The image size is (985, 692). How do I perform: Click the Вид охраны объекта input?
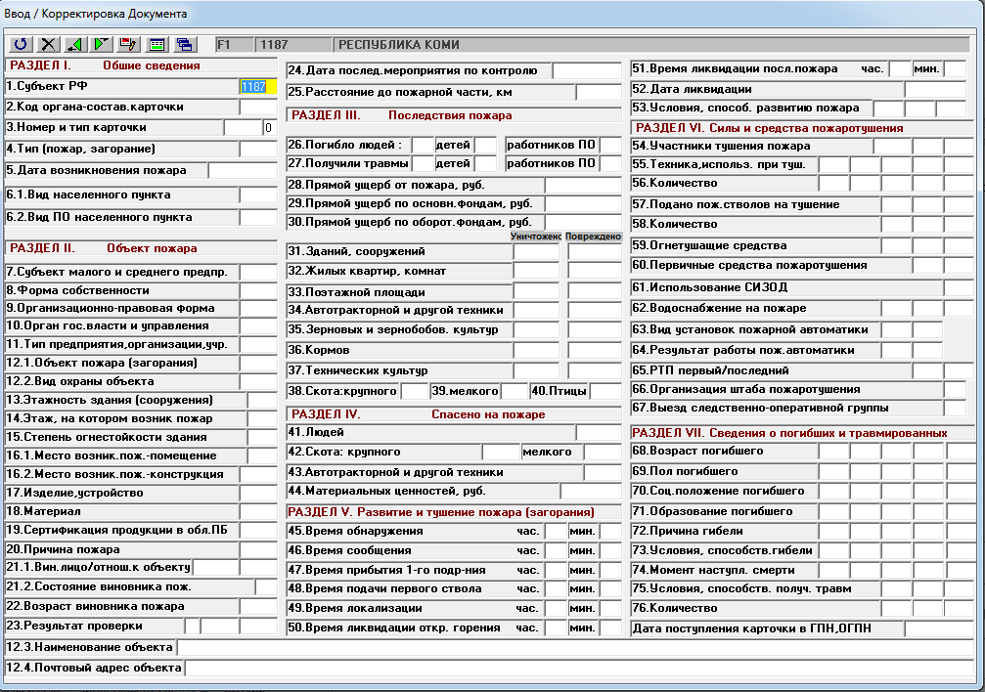pyautogui.click(x=258, y=381)
